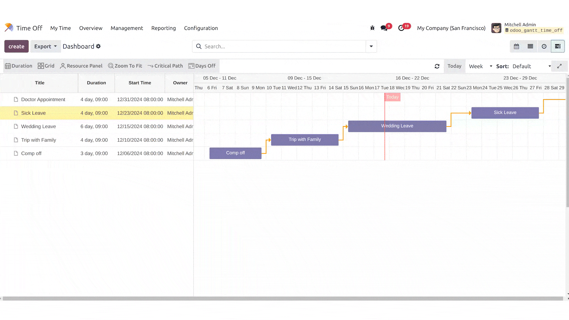The height and width of the screenshot is (320, 569).
Task: Open the activities clock icon
Action: pyautogui.click(x=401, y=28)
